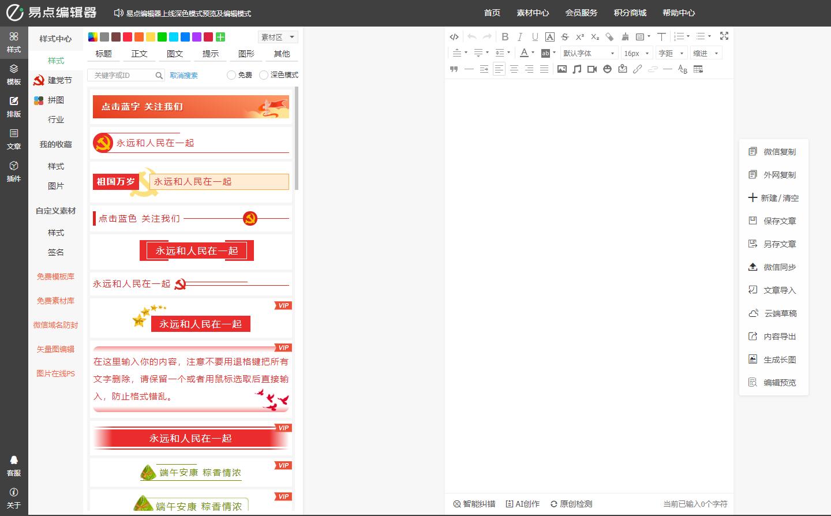The height and width of the screenshot is (516, 831).
Task: Select the Bold formatting icon
Action: pyautogui.click(x=505, y=36)
